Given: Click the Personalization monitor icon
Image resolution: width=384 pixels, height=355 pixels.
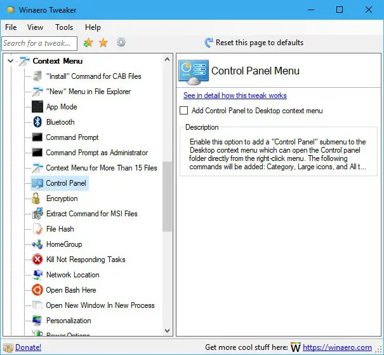Looking at the screenshot, I should click(x=37, y=321).
